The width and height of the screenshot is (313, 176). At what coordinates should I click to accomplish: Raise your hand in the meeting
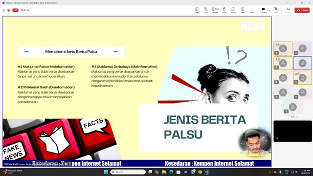click(x=224, y=10)
